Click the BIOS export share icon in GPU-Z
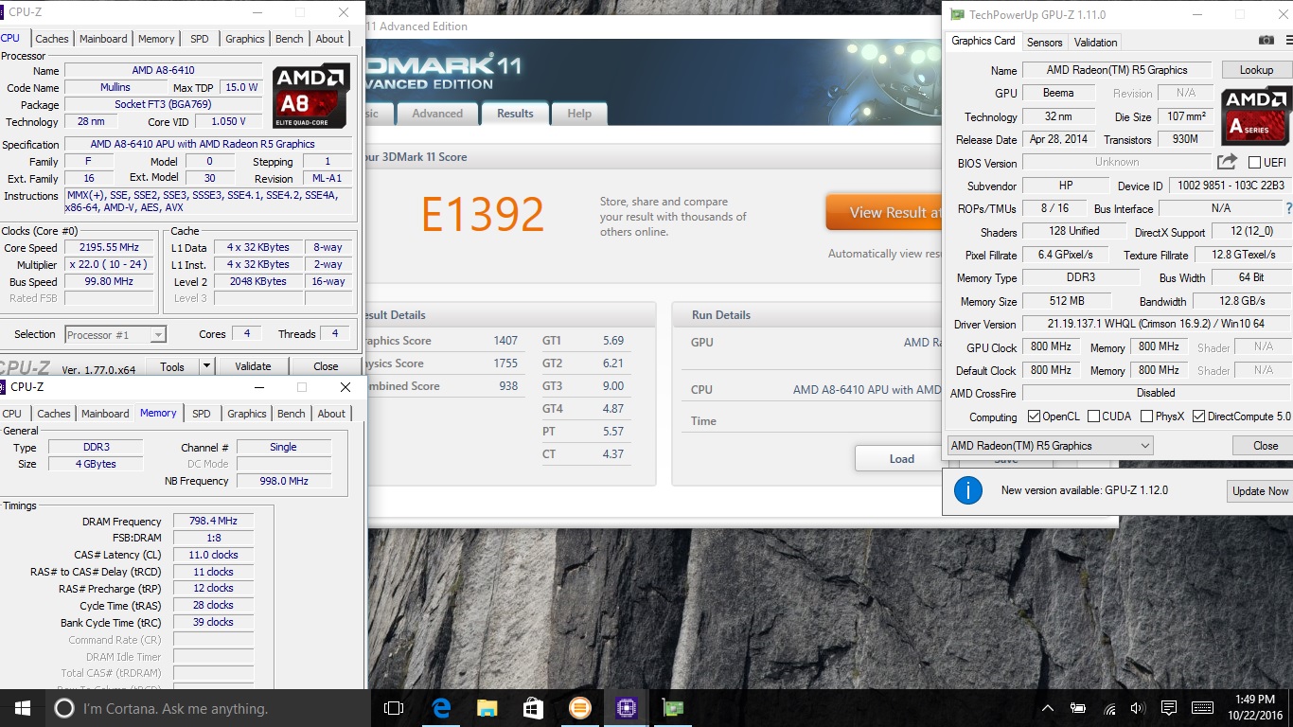Viewport: 1293px width, 727px height. coord(1227,162)
